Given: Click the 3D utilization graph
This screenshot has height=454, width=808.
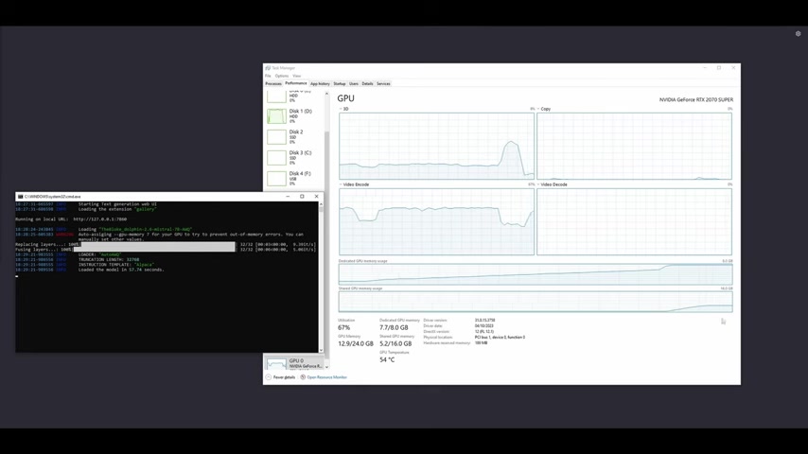Looking at the screenshot, I should pos(436,146).
